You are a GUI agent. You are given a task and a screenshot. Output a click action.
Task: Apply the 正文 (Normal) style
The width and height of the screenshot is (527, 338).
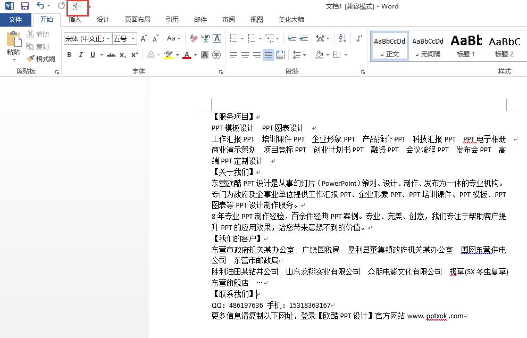click(390, 46)
